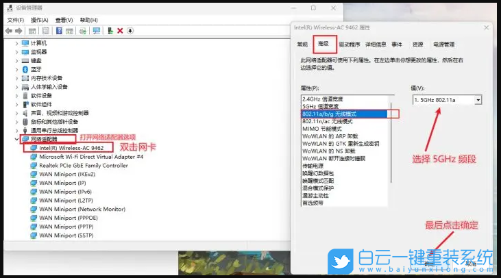The width and height of the screenshot is (501, 278).
Task: Open the blue Help question-mark toolbar icon
Action: click(59, 31)
